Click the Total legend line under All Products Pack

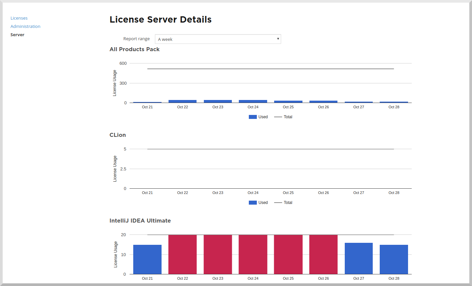tap(278, 117)
